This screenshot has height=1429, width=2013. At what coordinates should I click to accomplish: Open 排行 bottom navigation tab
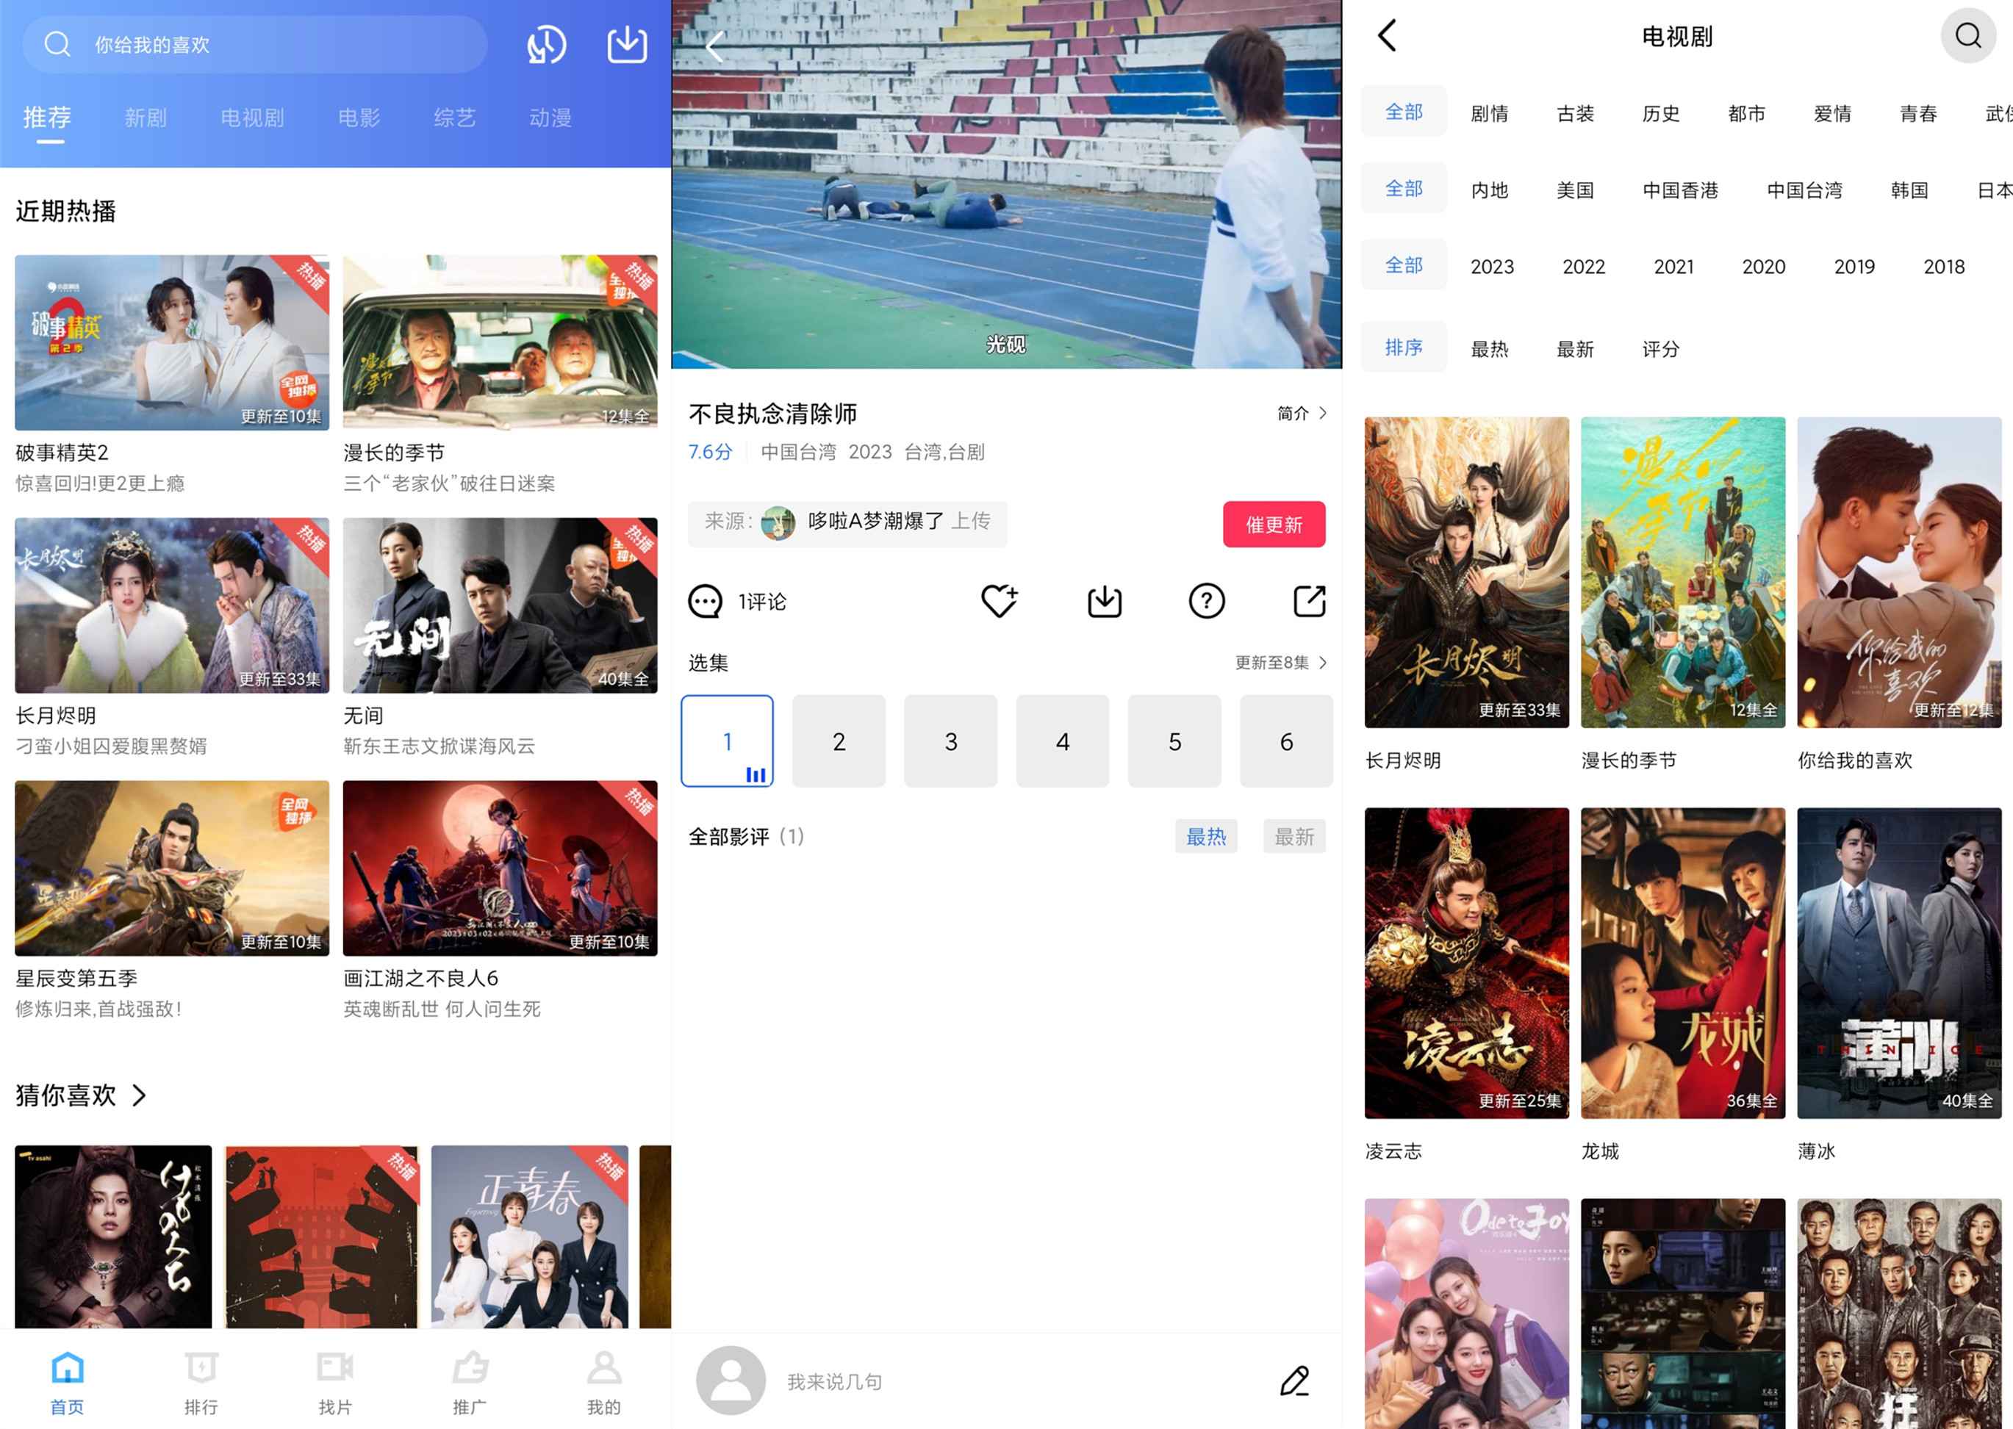[201, 1381]
